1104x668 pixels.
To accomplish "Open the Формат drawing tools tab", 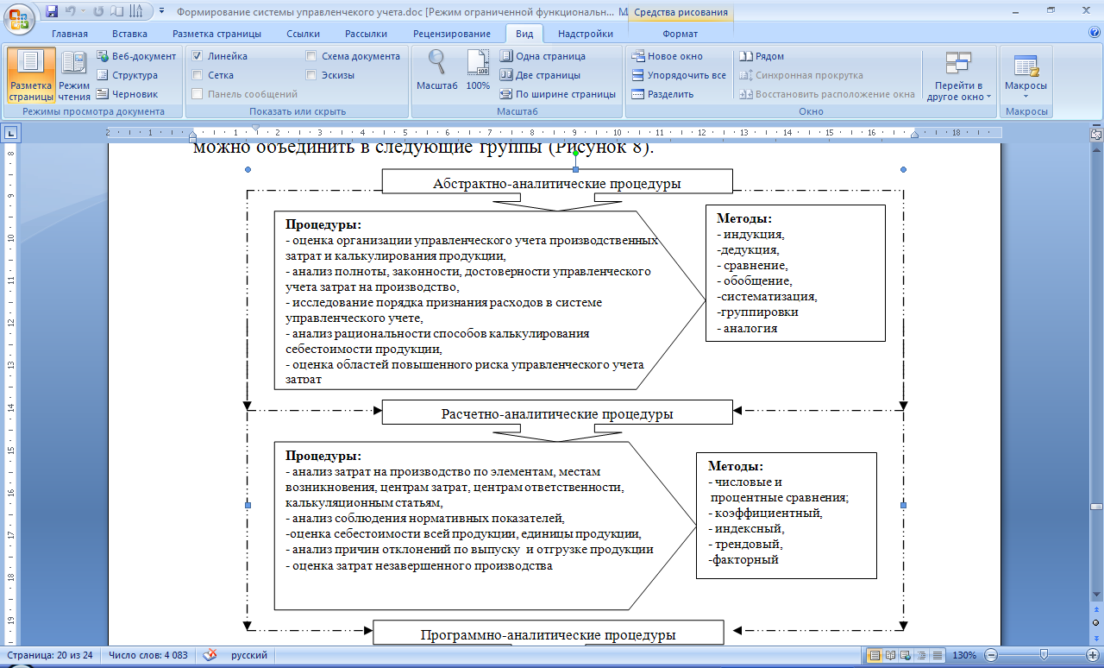I will point(680,34).
